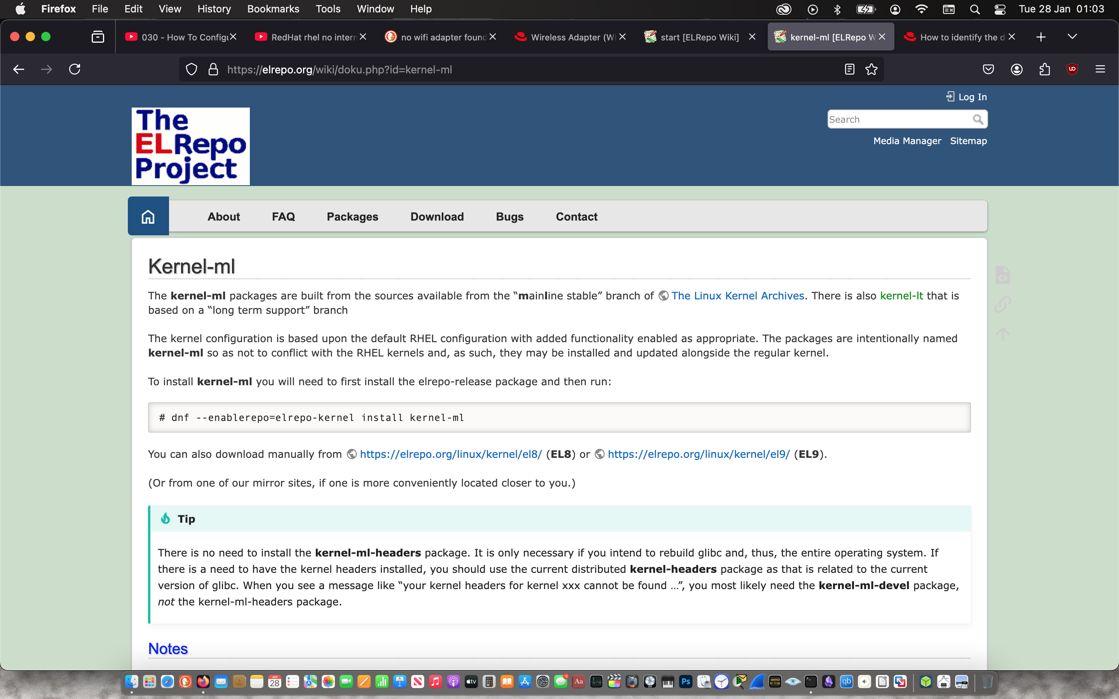Bookmark this page with the star icon

(x=871, y=70)
